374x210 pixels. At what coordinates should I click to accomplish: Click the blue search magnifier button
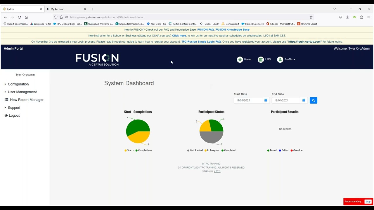313,100
